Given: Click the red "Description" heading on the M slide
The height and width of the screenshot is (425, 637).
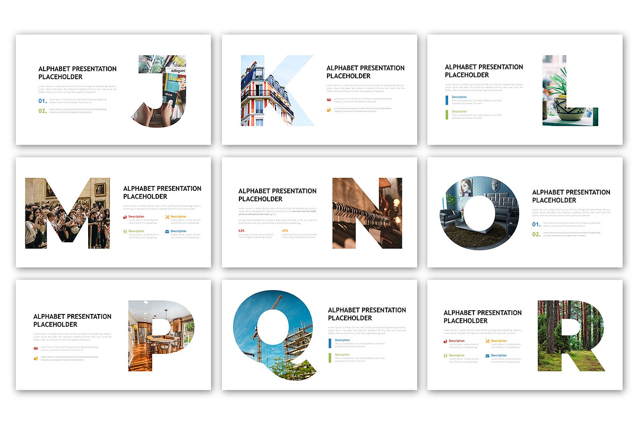Looking at the screenshot, I should click(136, 217).
